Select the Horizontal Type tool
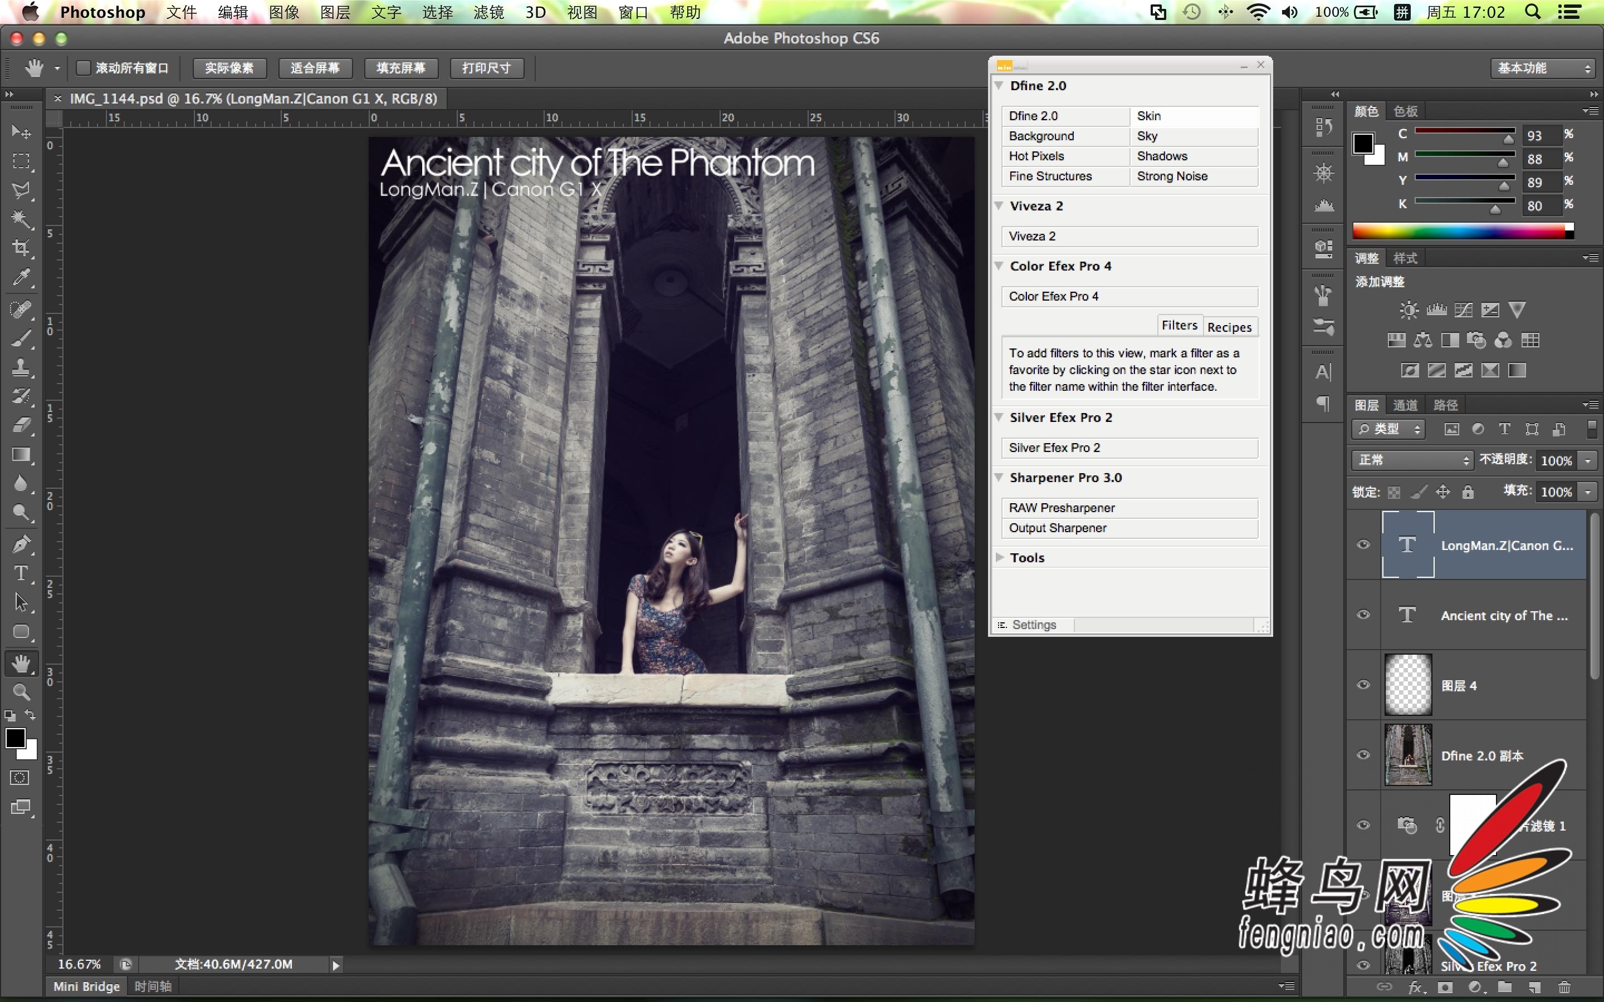Screen dimensions: 1604x1002 [x=21, y=573]
